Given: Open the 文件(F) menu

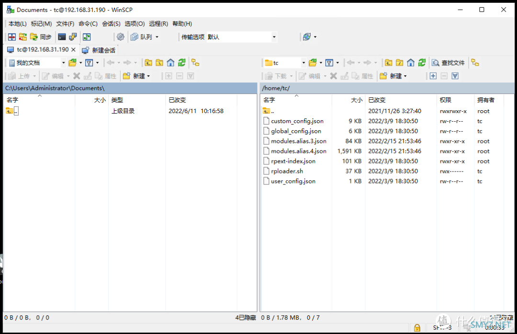Looking at the screenshot, I should coord(65,24).
